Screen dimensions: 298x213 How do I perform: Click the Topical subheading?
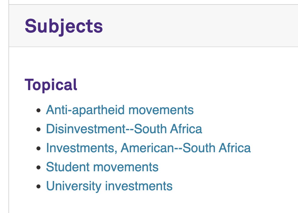[51, 85]
